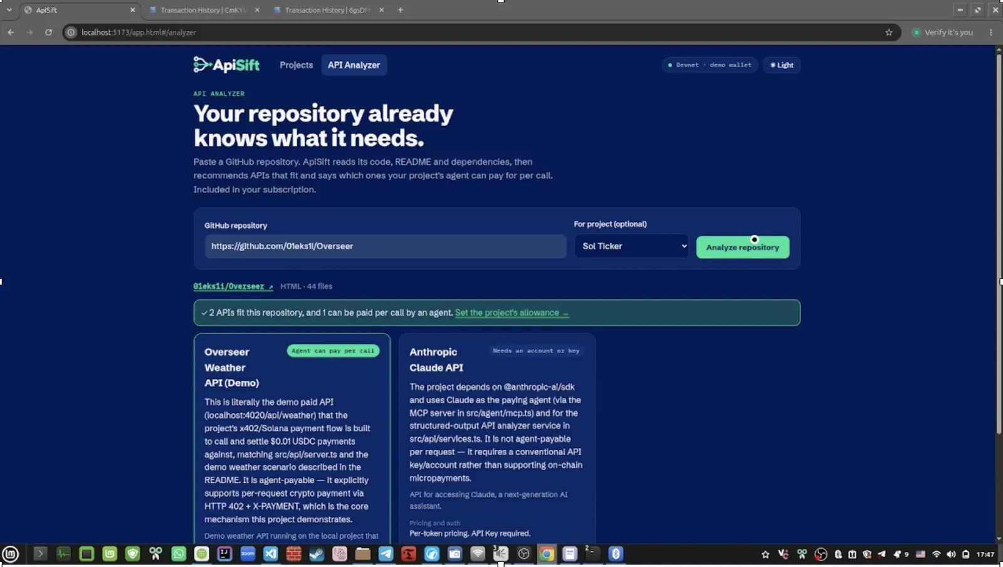Click the Devnet demo wallet badge

pyautogui.click(x=710, y=65)
